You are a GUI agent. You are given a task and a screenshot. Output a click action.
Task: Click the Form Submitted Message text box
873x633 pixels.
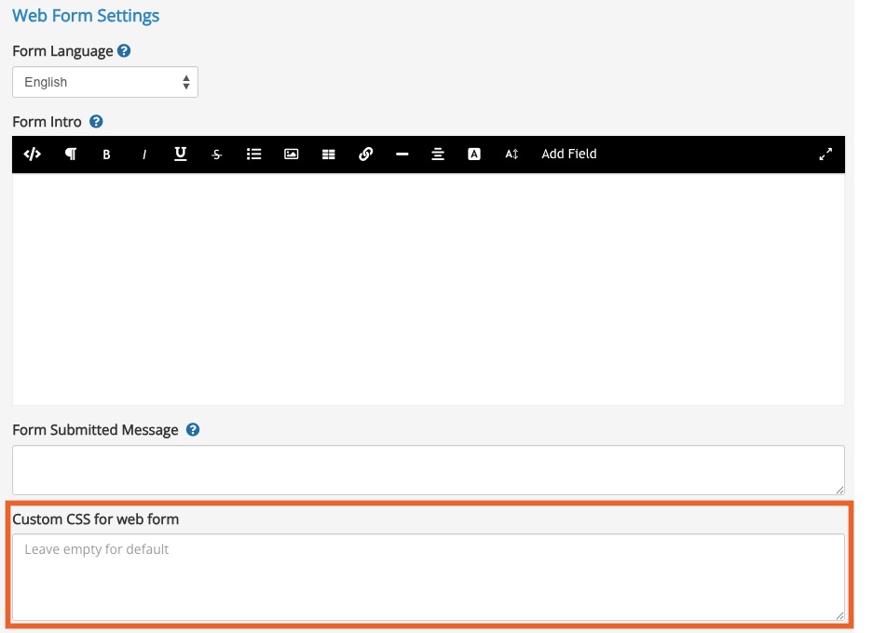429,470
